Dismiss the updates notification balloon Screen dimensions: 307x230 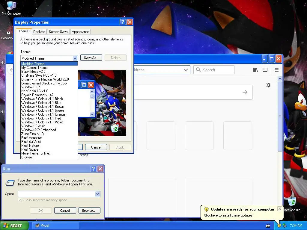(x=280, y=209)
